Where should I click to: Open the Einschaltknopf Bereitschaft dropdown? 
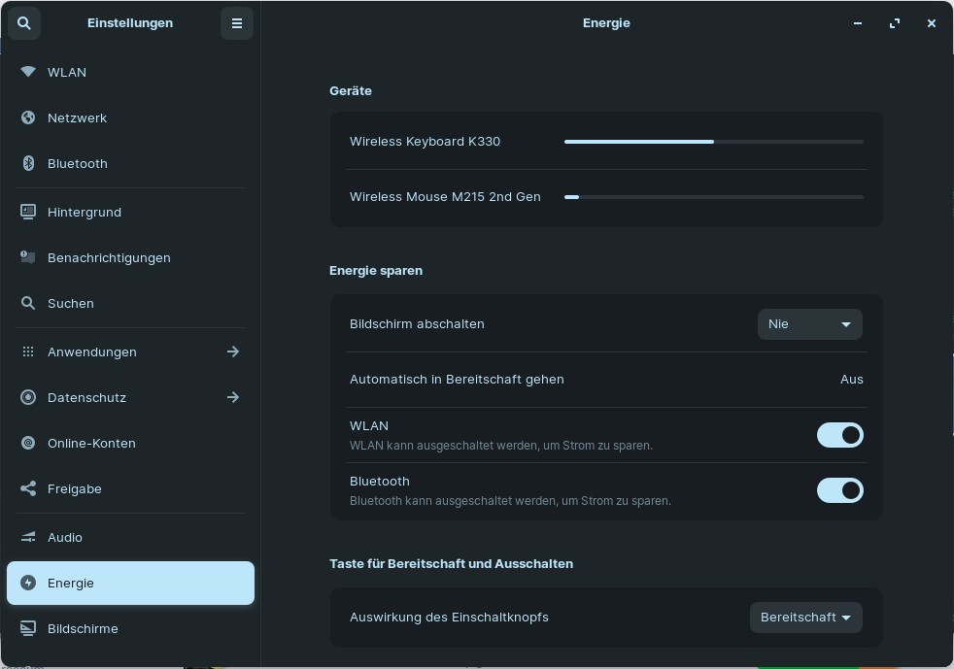tap(805, 618)
